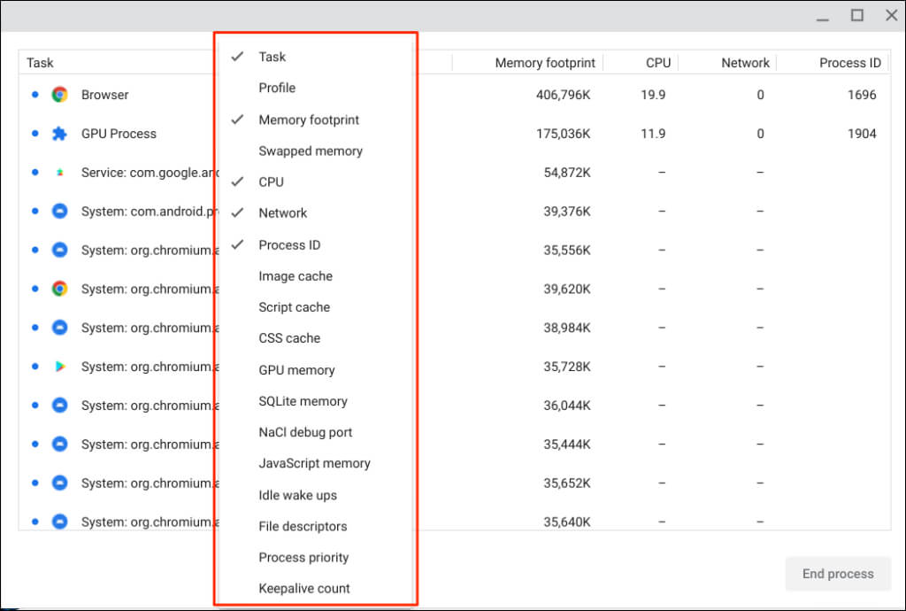The width and height of the screenshot is (906, 611).
Task: Select GPU memory from the context menu
Action: point(296,370)
